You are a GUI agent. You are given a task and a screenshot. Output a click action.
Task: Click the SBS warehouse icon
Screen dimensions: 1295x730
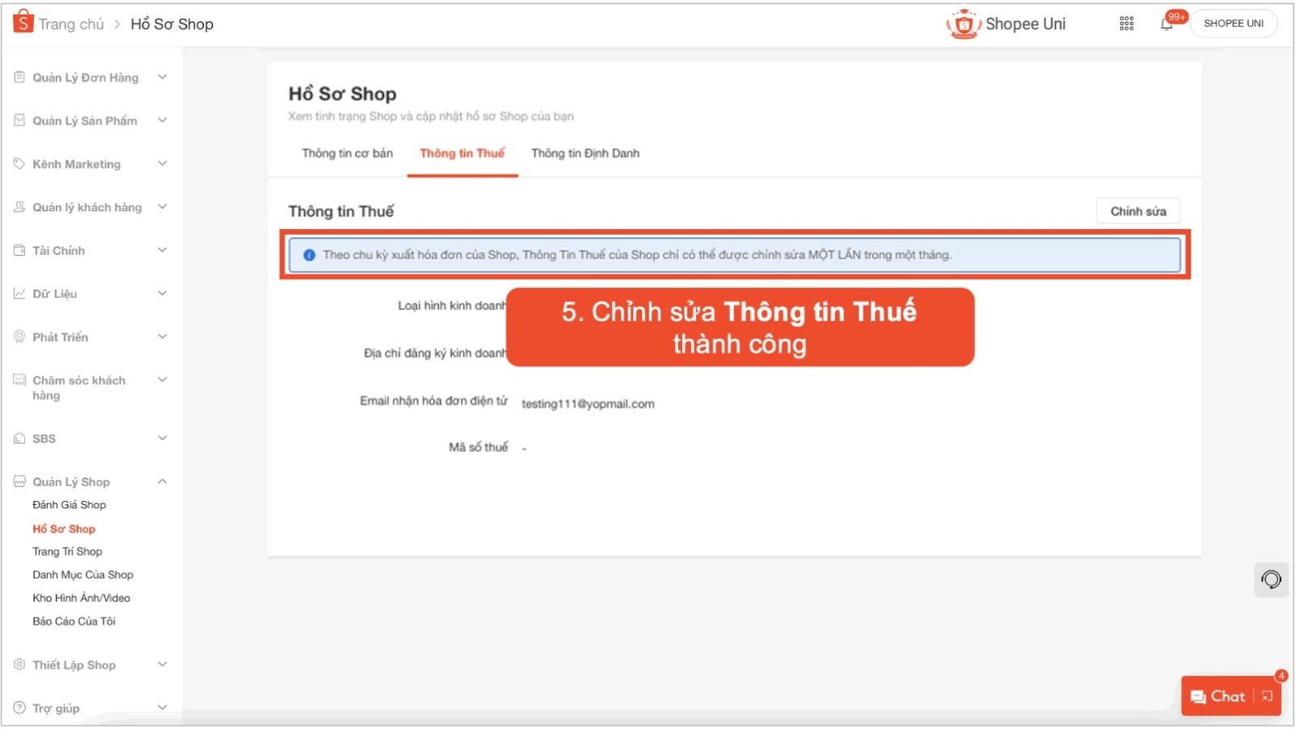point(19,438)
